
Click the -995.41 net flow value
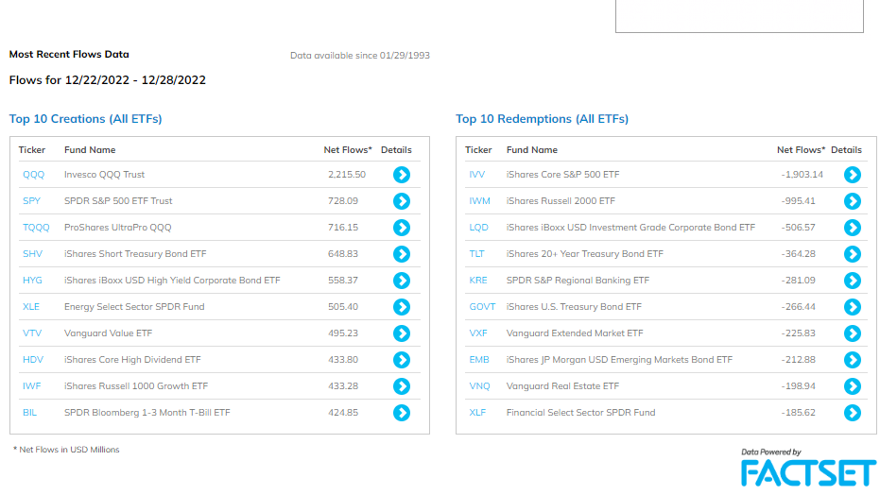click(x=798, y=200)
